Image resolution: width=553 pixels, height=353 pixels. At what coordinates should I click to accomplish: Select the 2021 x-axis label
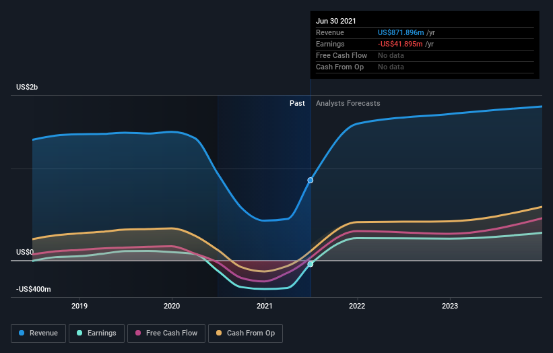(265, 306)
